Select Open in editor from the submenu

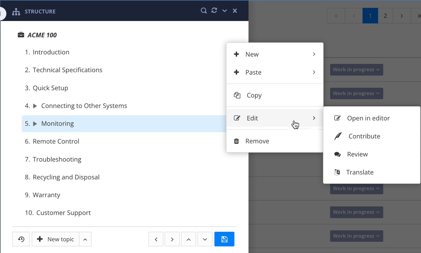tap(368, 118)
